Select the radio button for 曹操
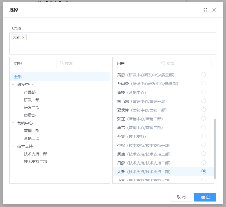The image size is (226, 207). click(204, 92)
